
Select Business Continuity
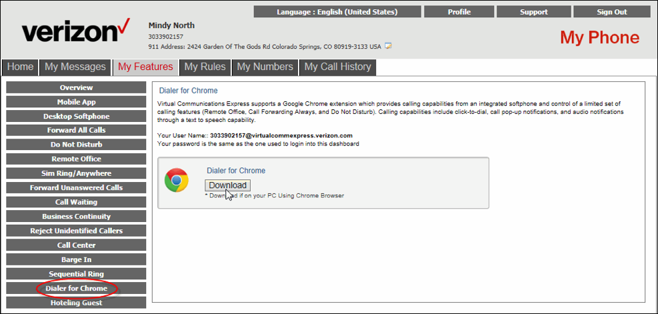tap(76, 217)
